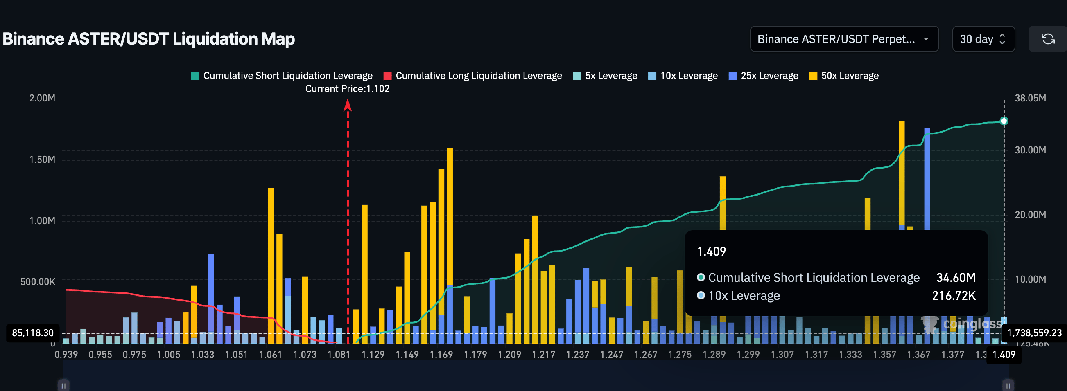Open the Binance ASTER/USDT Perpetual dropdown
1067x391 pixels.
coord(836,39)
